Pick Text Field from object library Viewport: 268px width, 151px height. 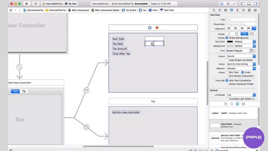tap(233, 125)
